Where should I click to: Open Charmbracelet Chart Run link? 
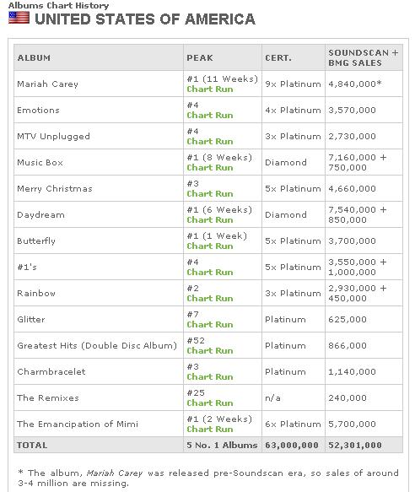tap(210, 377)
